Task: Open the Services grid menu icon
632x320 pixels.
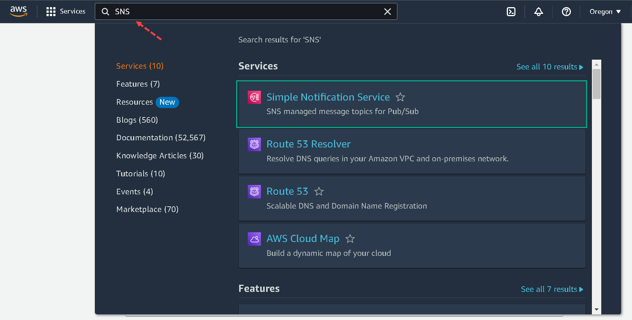Action: click(x=51, y=12)
